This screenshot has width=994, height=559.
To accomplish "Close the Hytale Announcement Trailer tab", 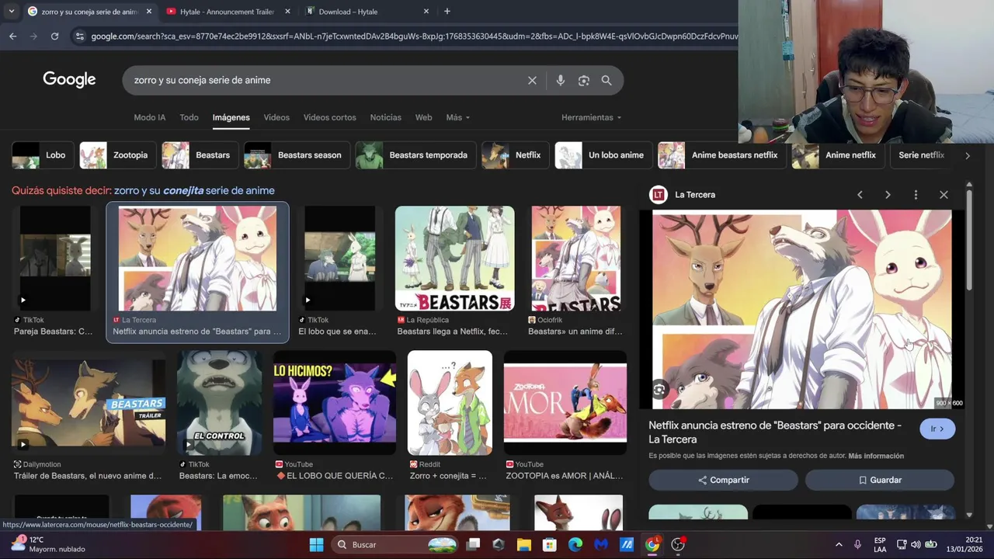I will pyautogui.click(x=287, y=12).
